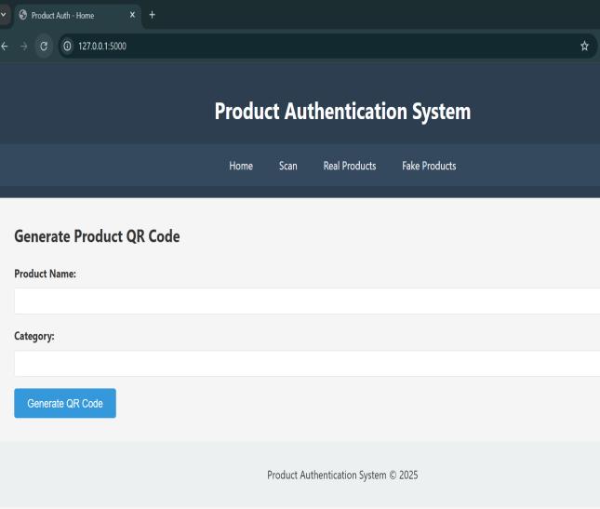Click the globe favicon on the browser tab
The height and width of the screenshot is (509, 600).
23,15
